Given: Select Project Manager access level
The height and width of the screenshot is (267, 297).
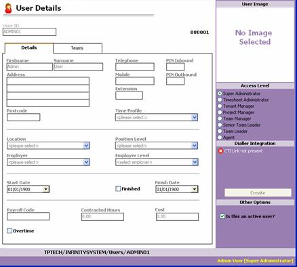Looking at the screenshot, I should pyautogui.click(x=220, y=112).
